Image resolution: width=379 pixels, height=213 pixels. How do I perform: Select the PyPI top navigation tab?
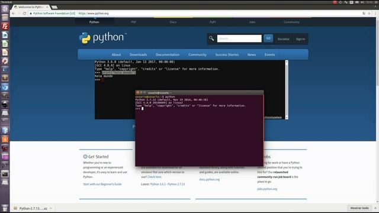coord(213,22)
